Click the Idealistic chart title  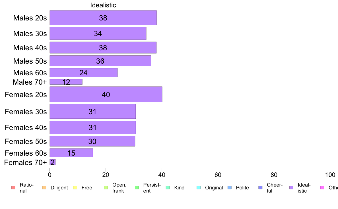click(x=103, y=5)
